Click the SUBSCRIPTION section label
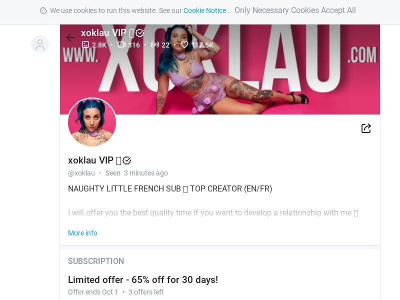The image size is (400, 300). pyautogui.click(x=96, y=261)
